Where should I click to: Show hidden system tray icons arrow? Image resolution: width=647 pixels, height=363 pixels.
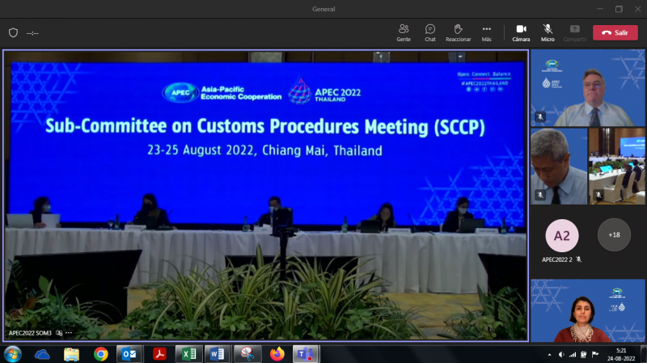(x=551, y=354)
